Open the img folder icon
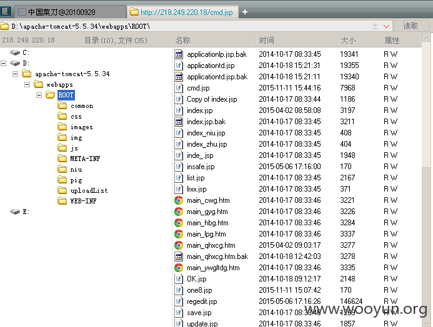This screenshot has height=327, width=433. click(62, 137)
